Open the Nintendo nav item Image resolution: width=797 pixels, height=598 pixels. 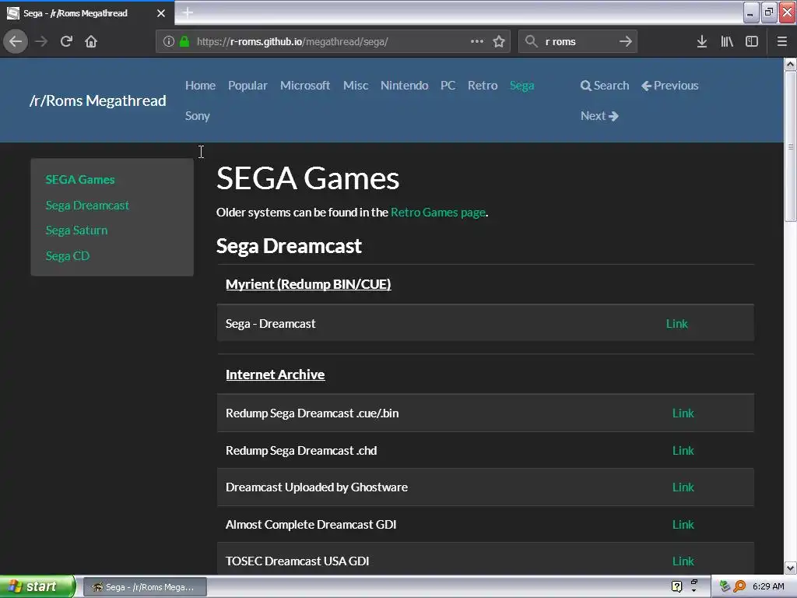[404, 86]
